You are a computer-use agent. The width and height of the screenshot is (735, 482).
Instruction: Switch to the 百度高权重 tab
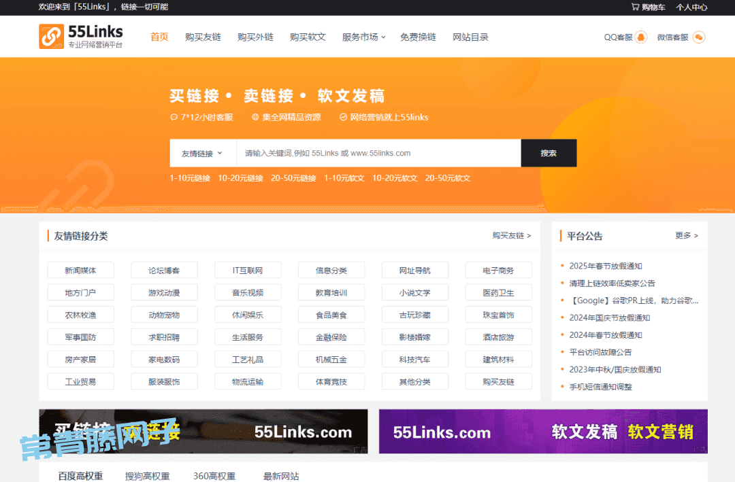coord(80,476)
